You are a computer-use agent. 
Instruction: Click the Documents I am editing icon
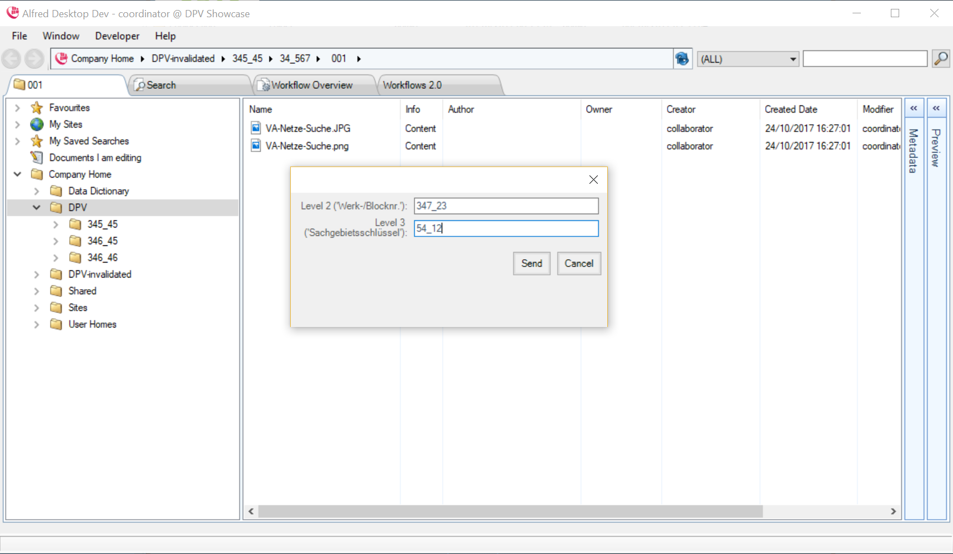(37, 158)
